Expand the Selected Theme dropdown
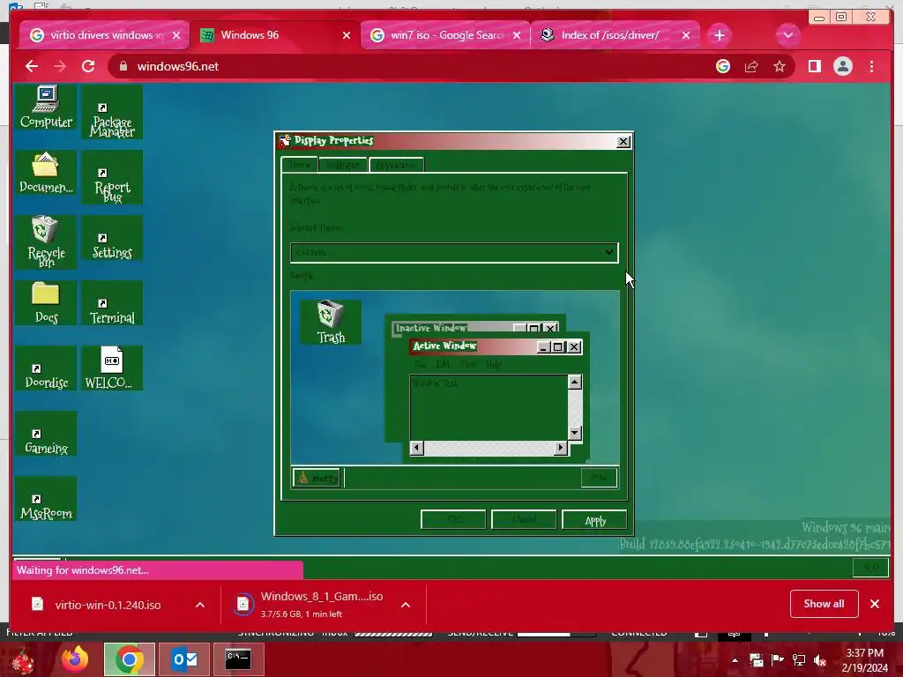This screenshot has width=903, height=677. click(454, 252)
